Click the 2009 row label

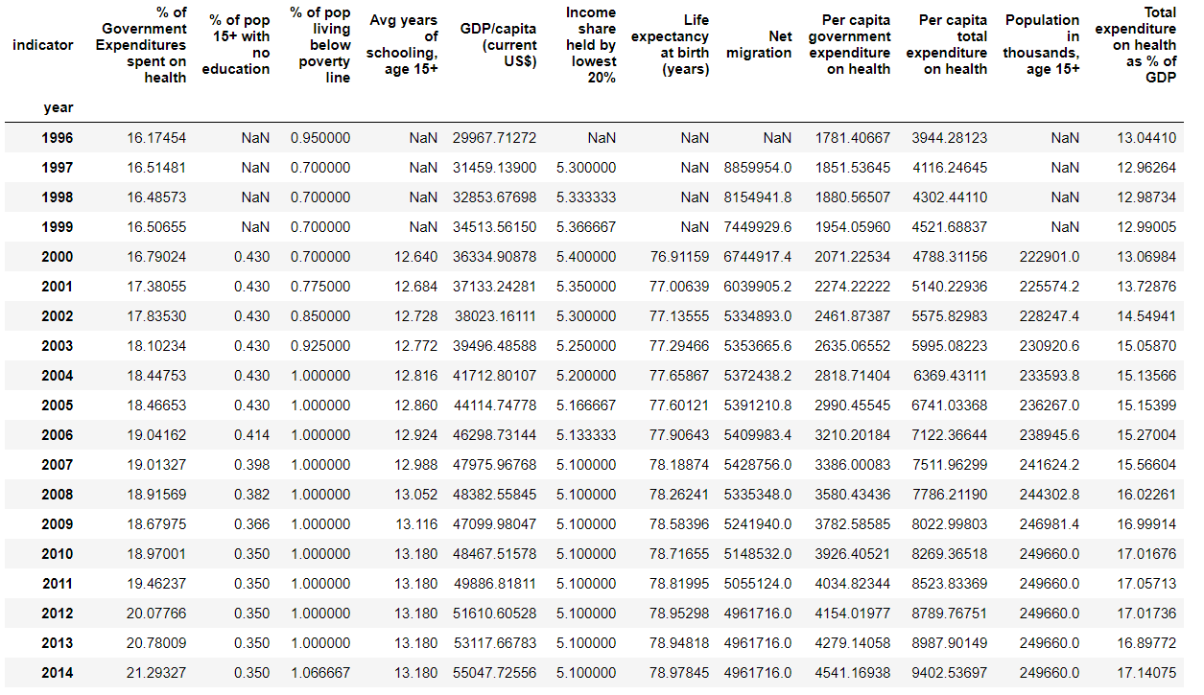58,524
